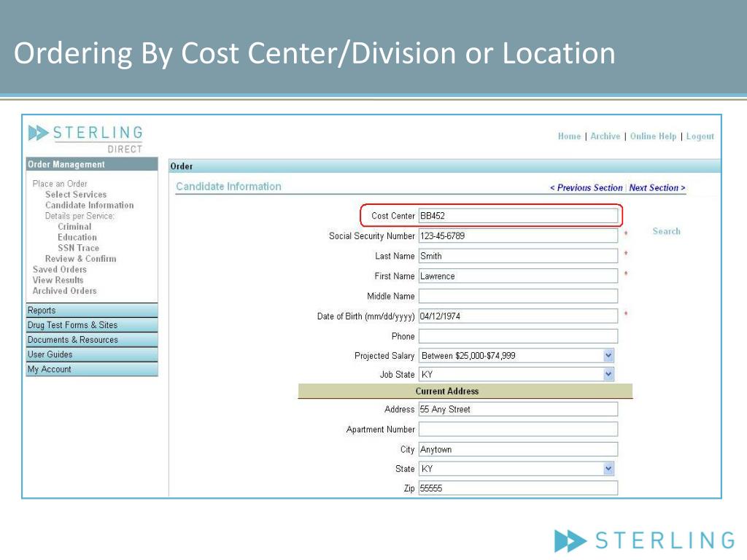Open the Education service details
The height and width of the screenshot is (560, 747).
[77, 237]
